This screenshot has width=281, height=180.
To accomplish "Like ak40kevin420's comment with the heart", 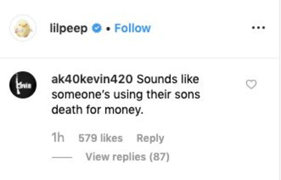I will pos(251,84).
